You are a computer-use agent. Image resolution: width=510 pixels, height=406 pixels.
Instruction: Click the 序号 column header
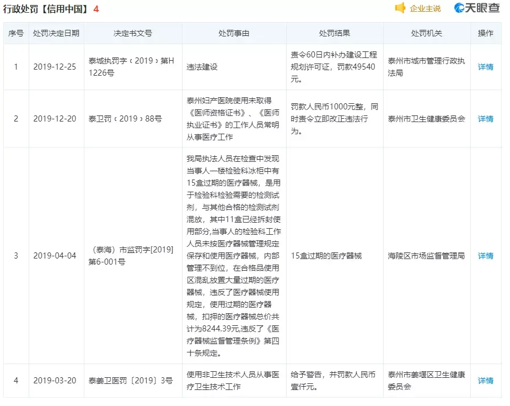(16, 33)
